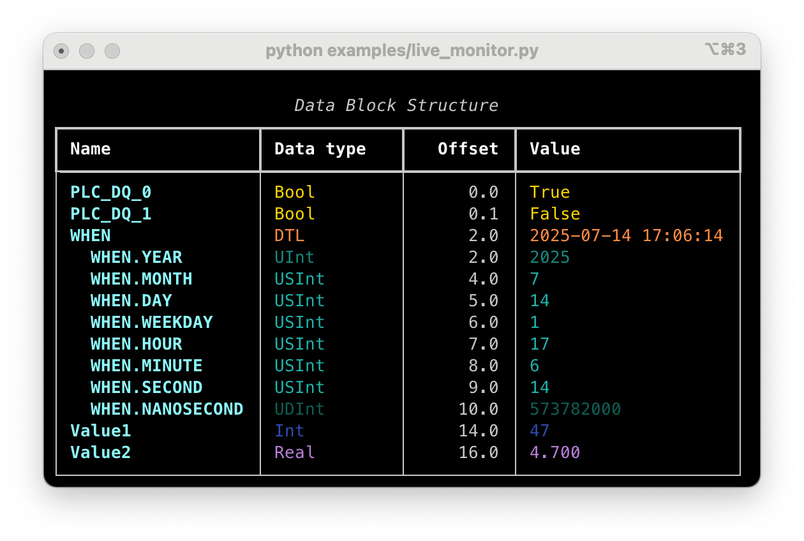Toggle the PLC_DQ_1 False value

click(x=554, y=214)
